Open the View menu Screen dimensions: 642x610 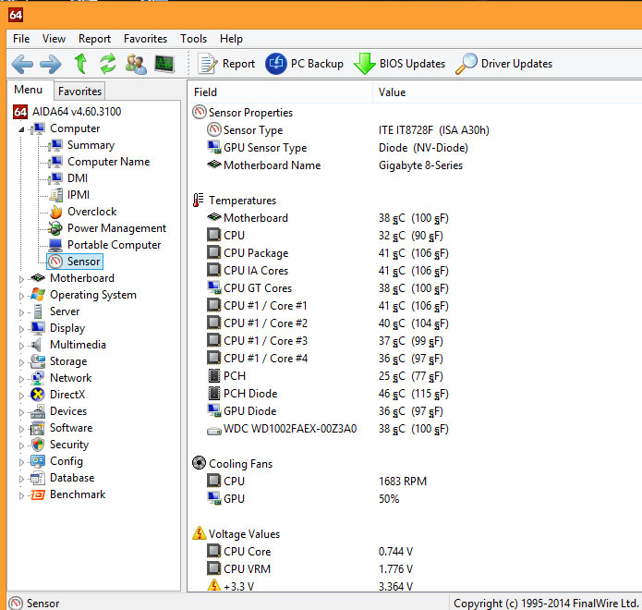(x=54, y=39)
